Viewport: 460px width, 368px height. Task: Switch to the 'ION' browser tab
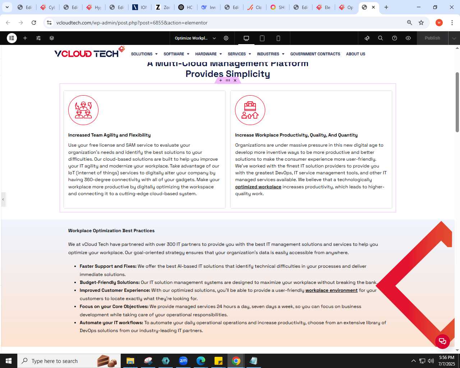[x=140, y=7]
